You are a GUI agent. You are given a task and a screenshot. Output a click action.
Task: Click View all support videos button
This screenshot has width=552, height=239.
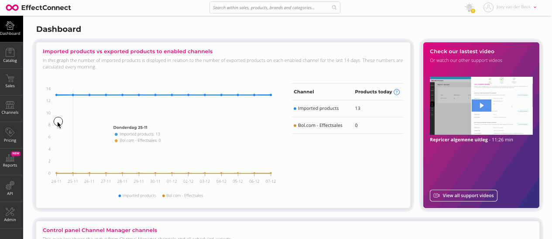pyautogui.click(x=463, y=195)
